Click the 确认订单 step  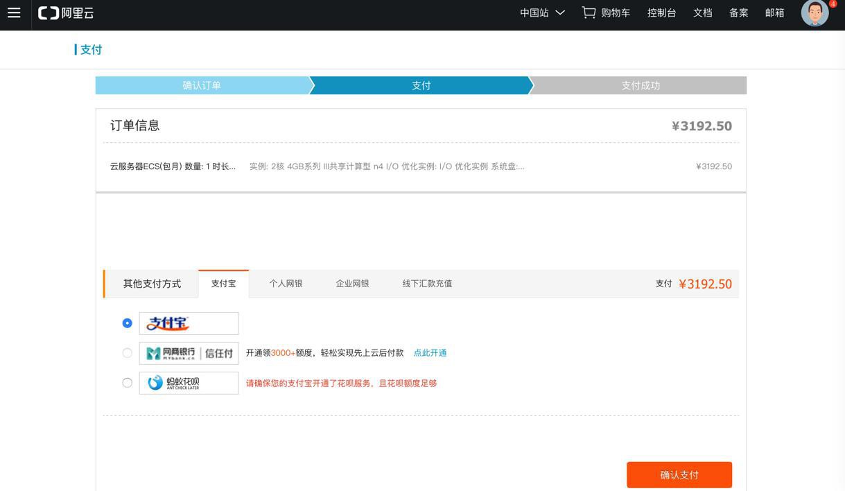pos(202,85)
